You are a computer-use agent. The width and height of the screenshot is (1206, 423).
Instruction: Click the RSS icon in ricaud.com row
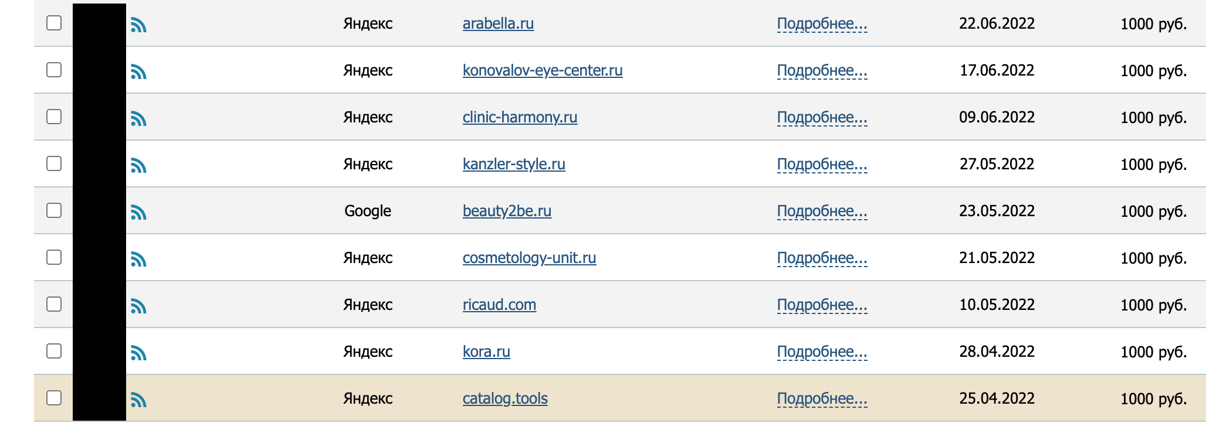[138, 306]
